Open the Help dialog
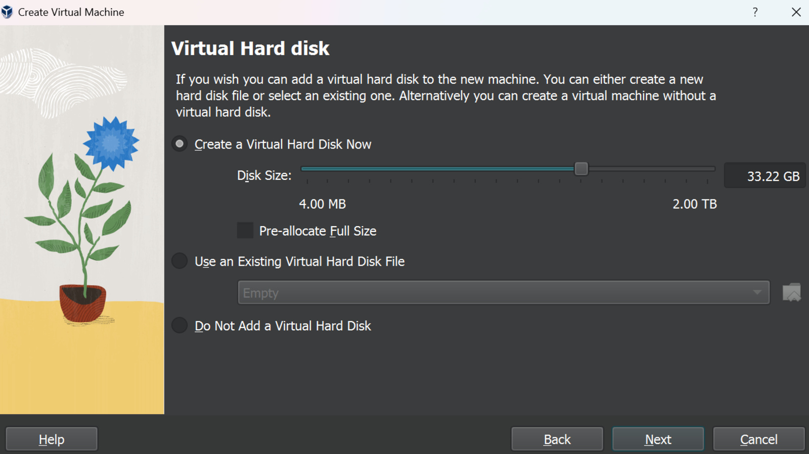Viewport: 809px width, 454px height. [x=51, y=438]
